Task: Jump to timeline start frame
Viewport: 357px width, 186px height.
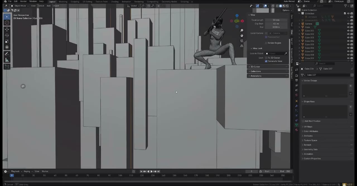Action: coord(141,172)
